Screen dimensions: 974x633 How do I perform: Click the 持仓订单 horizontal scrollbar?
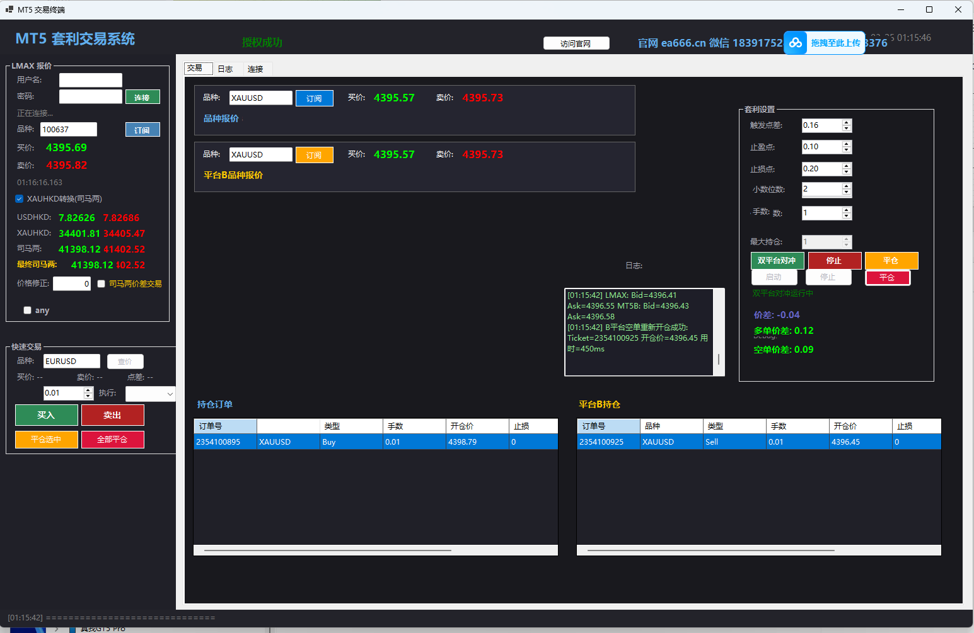[328, 550]
